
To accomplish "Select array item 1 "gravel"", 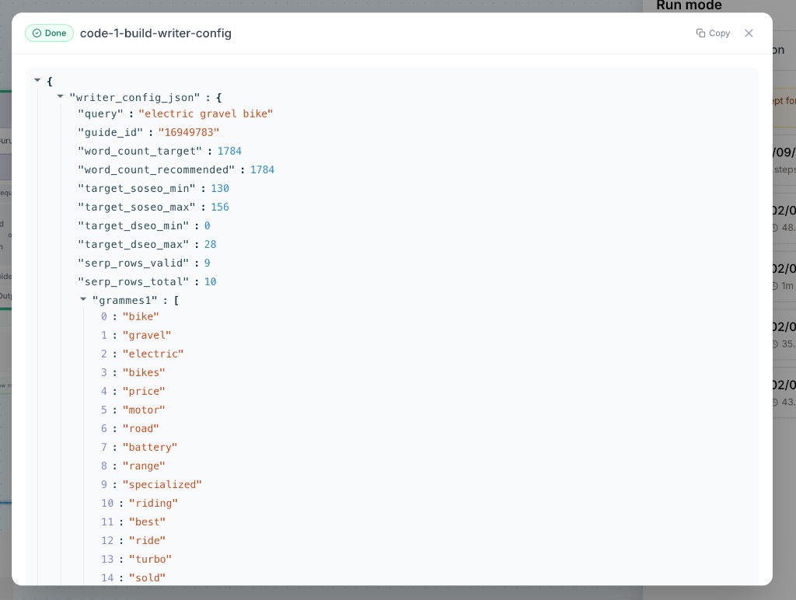I will (x=147, y=336).
